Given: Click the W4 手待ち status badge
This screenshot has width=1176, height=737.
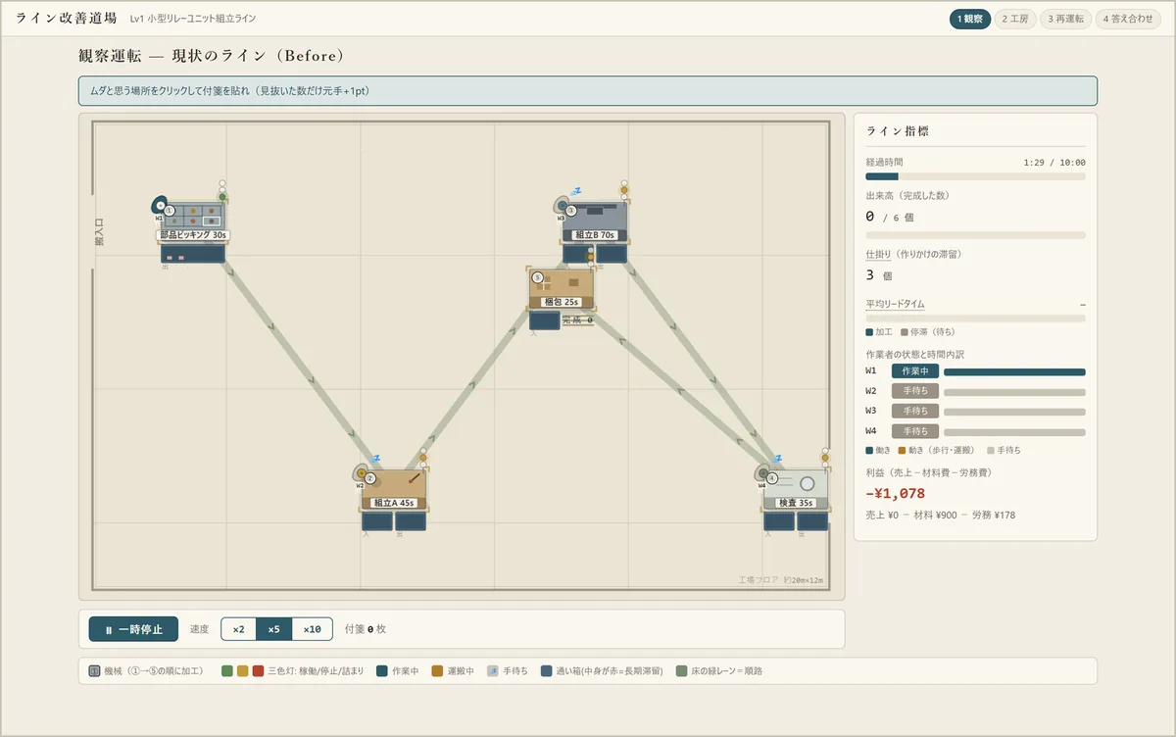Looking at the screenshot, I should tap(915, 431).
